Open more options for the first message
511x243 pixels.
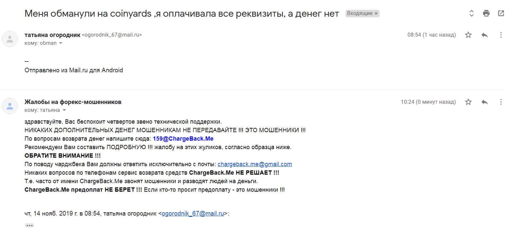(501, 35)
